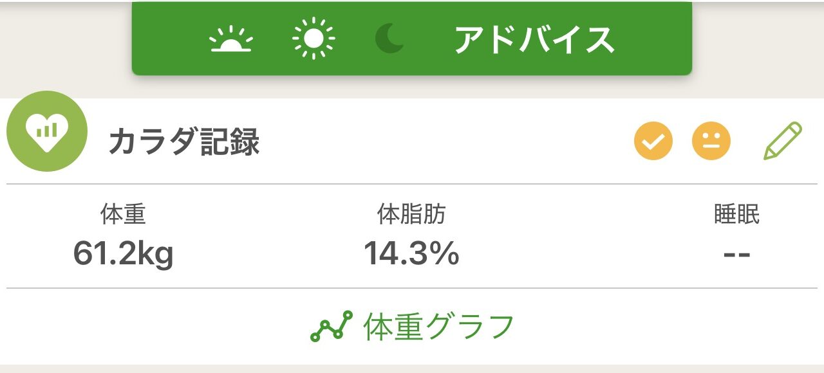This screenshot has width=824, height=373.
Task: Select the カラダ記録 section title
Action: click(184, 142)
